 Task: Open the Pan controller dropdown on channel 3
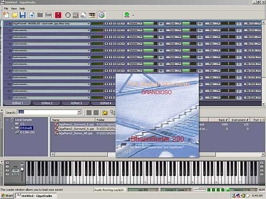click(x=219, y=37)
